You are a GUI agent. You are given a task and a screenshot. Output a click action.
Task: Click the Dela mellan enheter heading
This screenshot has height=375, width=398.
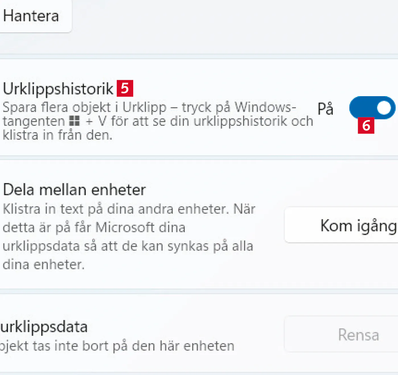(x=74, y=190)
